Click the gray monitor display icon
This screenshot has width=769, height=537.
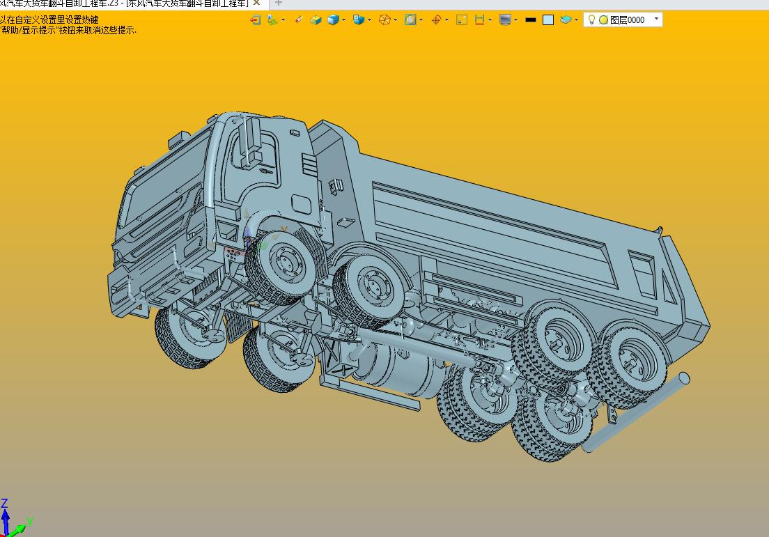[504, 20]
